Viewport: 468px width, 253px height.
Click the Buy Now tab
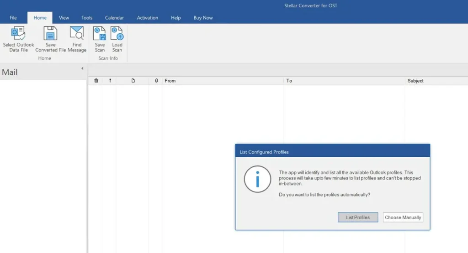(x=203, y=18)
